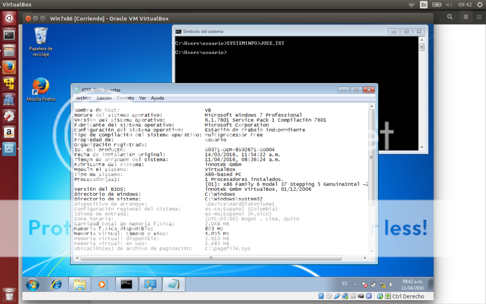Open the Ver menu in Notepad
This screenshot has height=304, width=486.
coord(142,98)
